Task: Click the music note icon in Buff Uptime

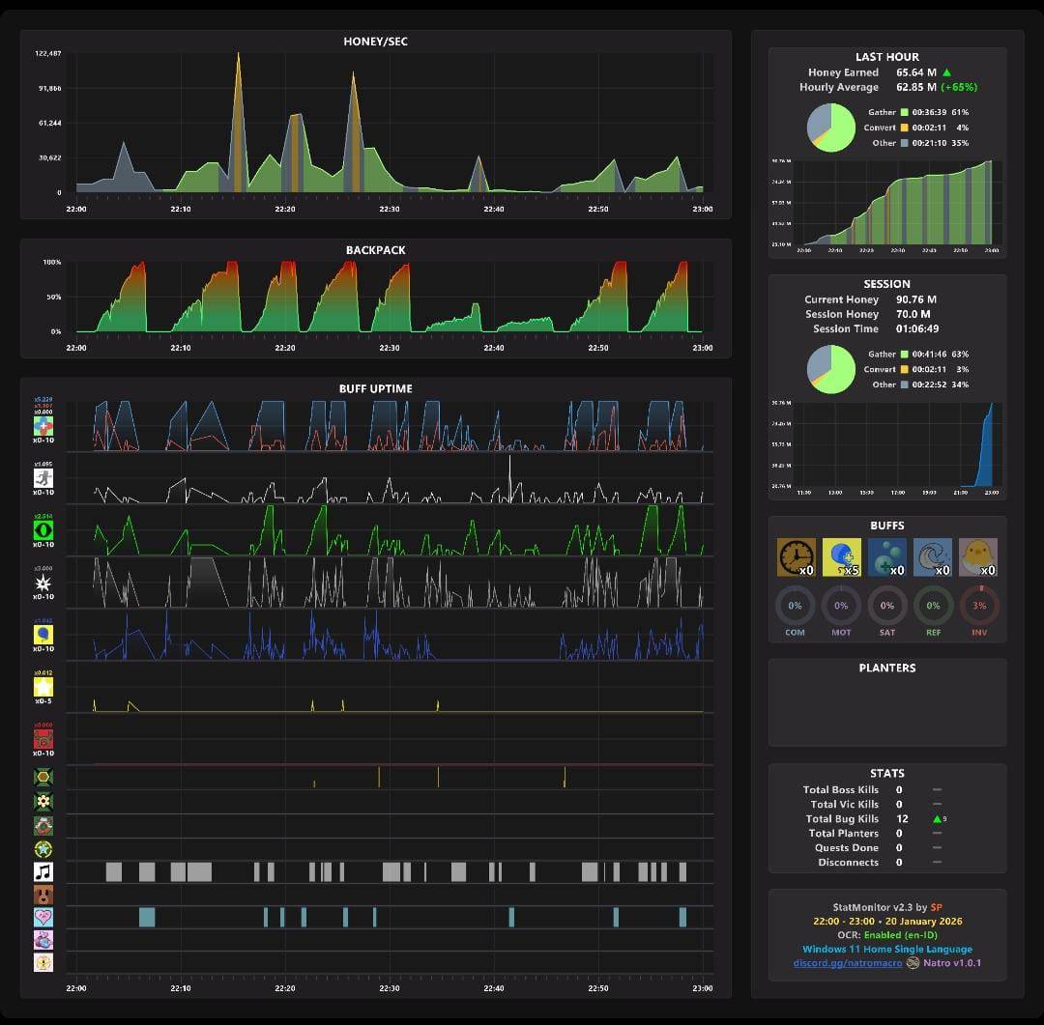Action: coord(43,872)
